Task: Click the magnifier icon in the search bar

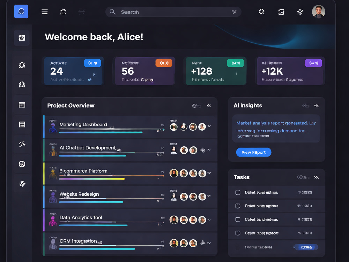Action: (x=112, y=12)
